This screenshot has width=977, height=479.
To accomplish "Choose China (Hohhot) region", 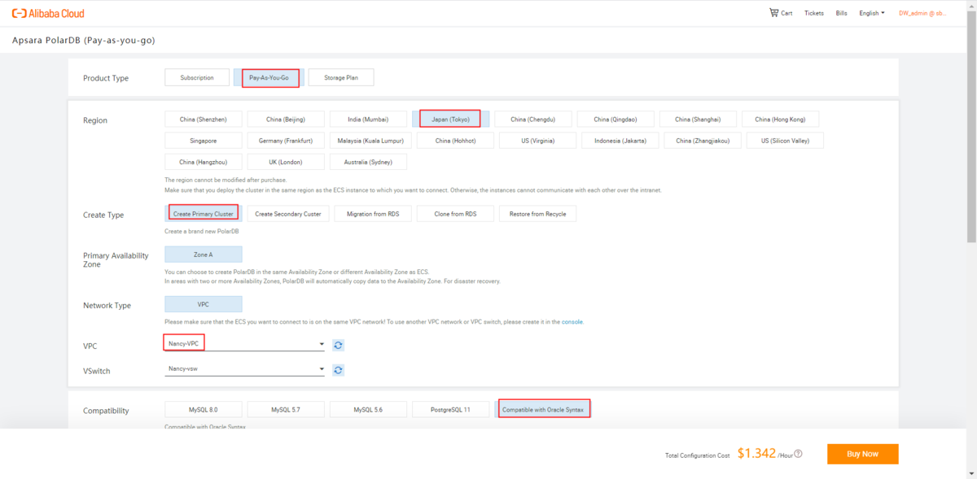I will 455,140.
